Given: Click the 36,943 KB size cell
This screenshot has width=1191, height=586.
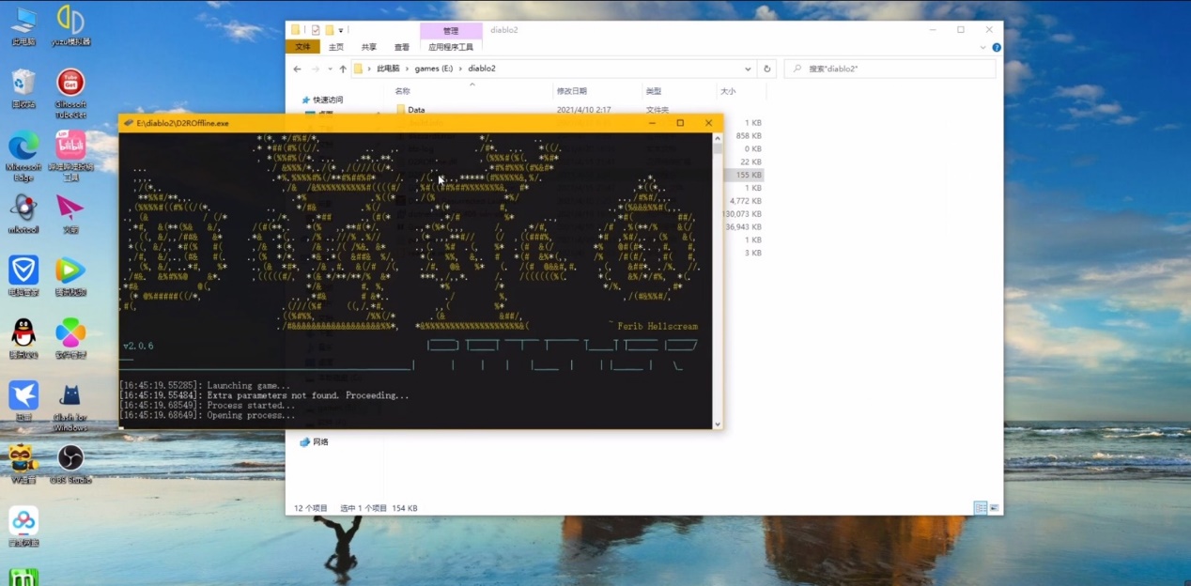Looking at the screenshot, I should pos(744,227).
